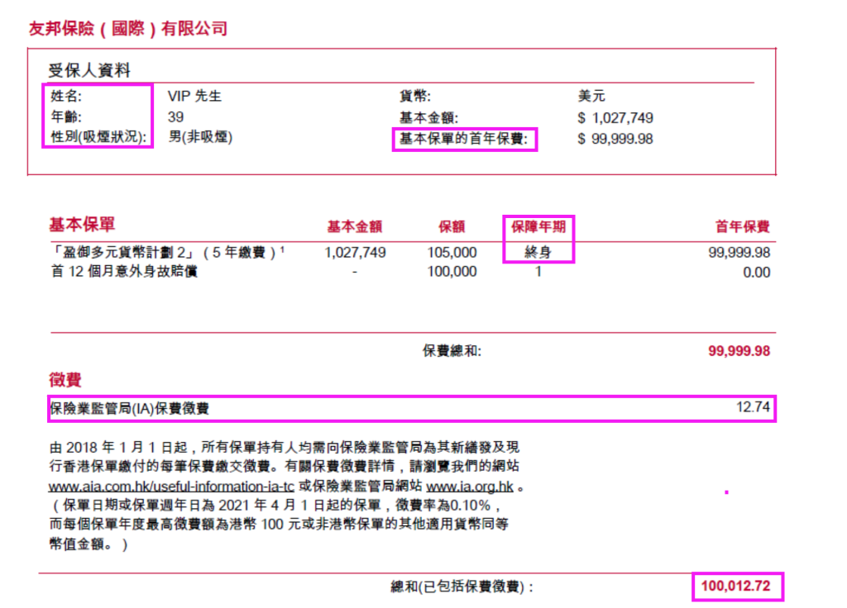Select the 基本保單的首年保費: label

coord(463,139)
